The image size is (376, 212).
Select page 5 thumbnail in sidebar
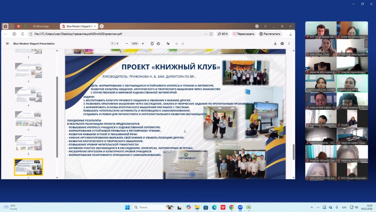[x=28, y=119]
